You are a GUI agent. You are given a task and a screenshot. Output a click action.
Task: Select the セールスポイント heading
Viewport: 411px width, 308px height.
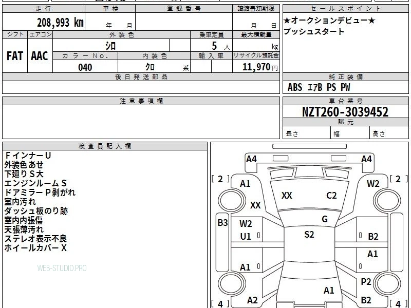[x=345, y=9]
